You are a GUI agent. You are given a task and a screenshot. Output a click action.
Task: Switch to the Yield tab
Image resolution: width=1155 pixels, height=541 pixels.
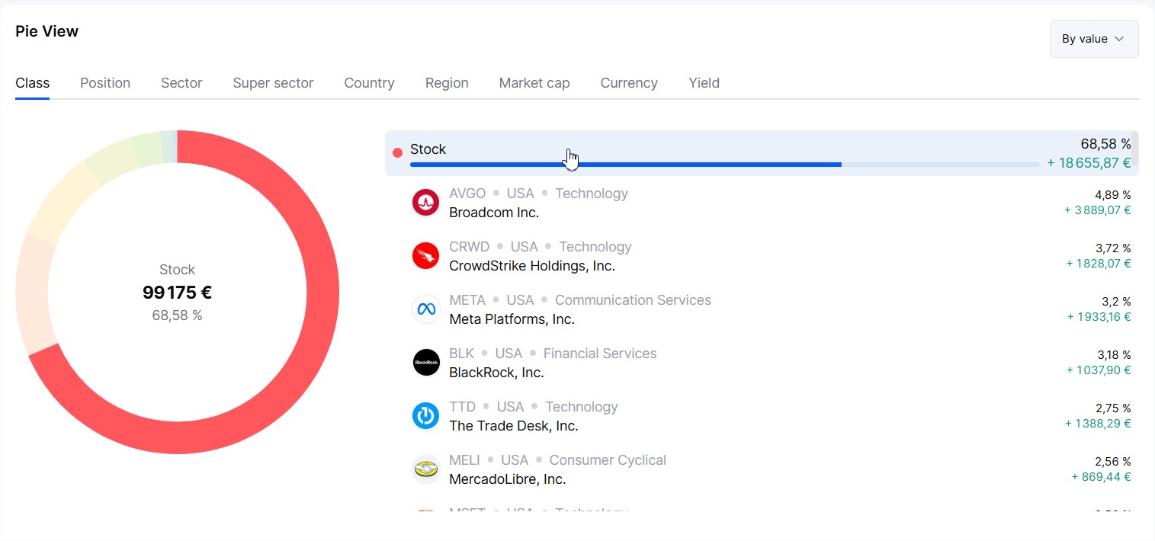click(x=704, y=83)
